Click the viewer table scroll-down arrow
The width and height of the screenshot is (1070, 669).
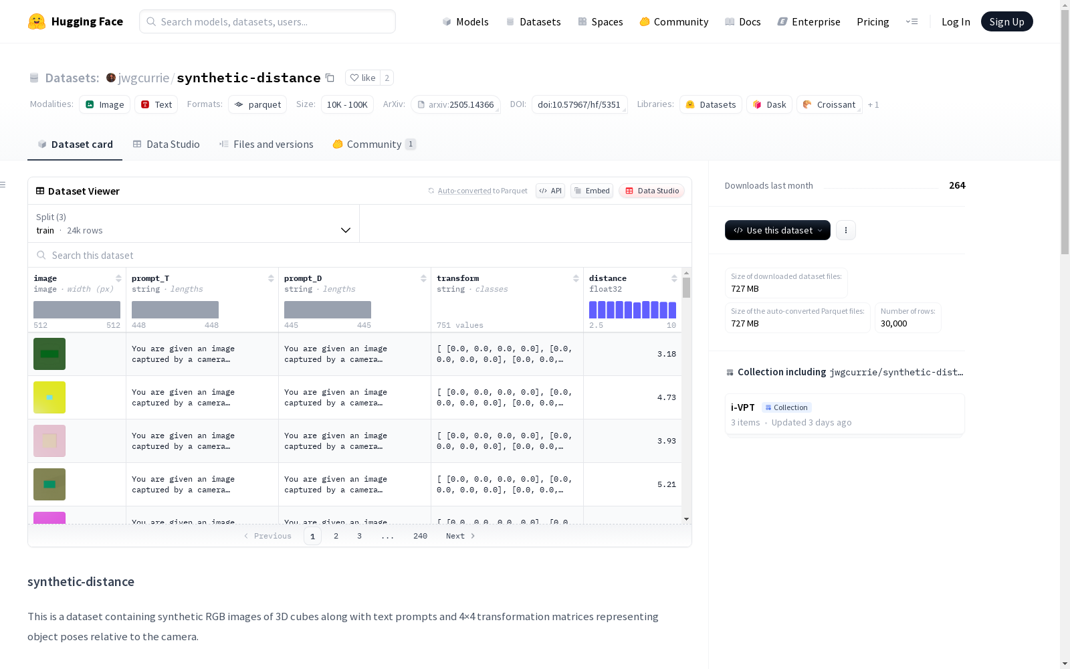coord(686,519)
